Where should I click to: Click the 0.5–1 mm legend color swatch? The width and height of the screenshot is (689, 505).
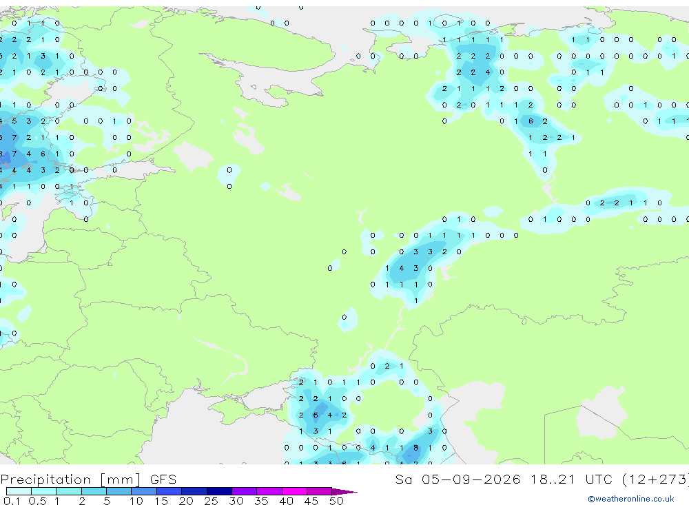pyautogui.click(x=44, y=491)
